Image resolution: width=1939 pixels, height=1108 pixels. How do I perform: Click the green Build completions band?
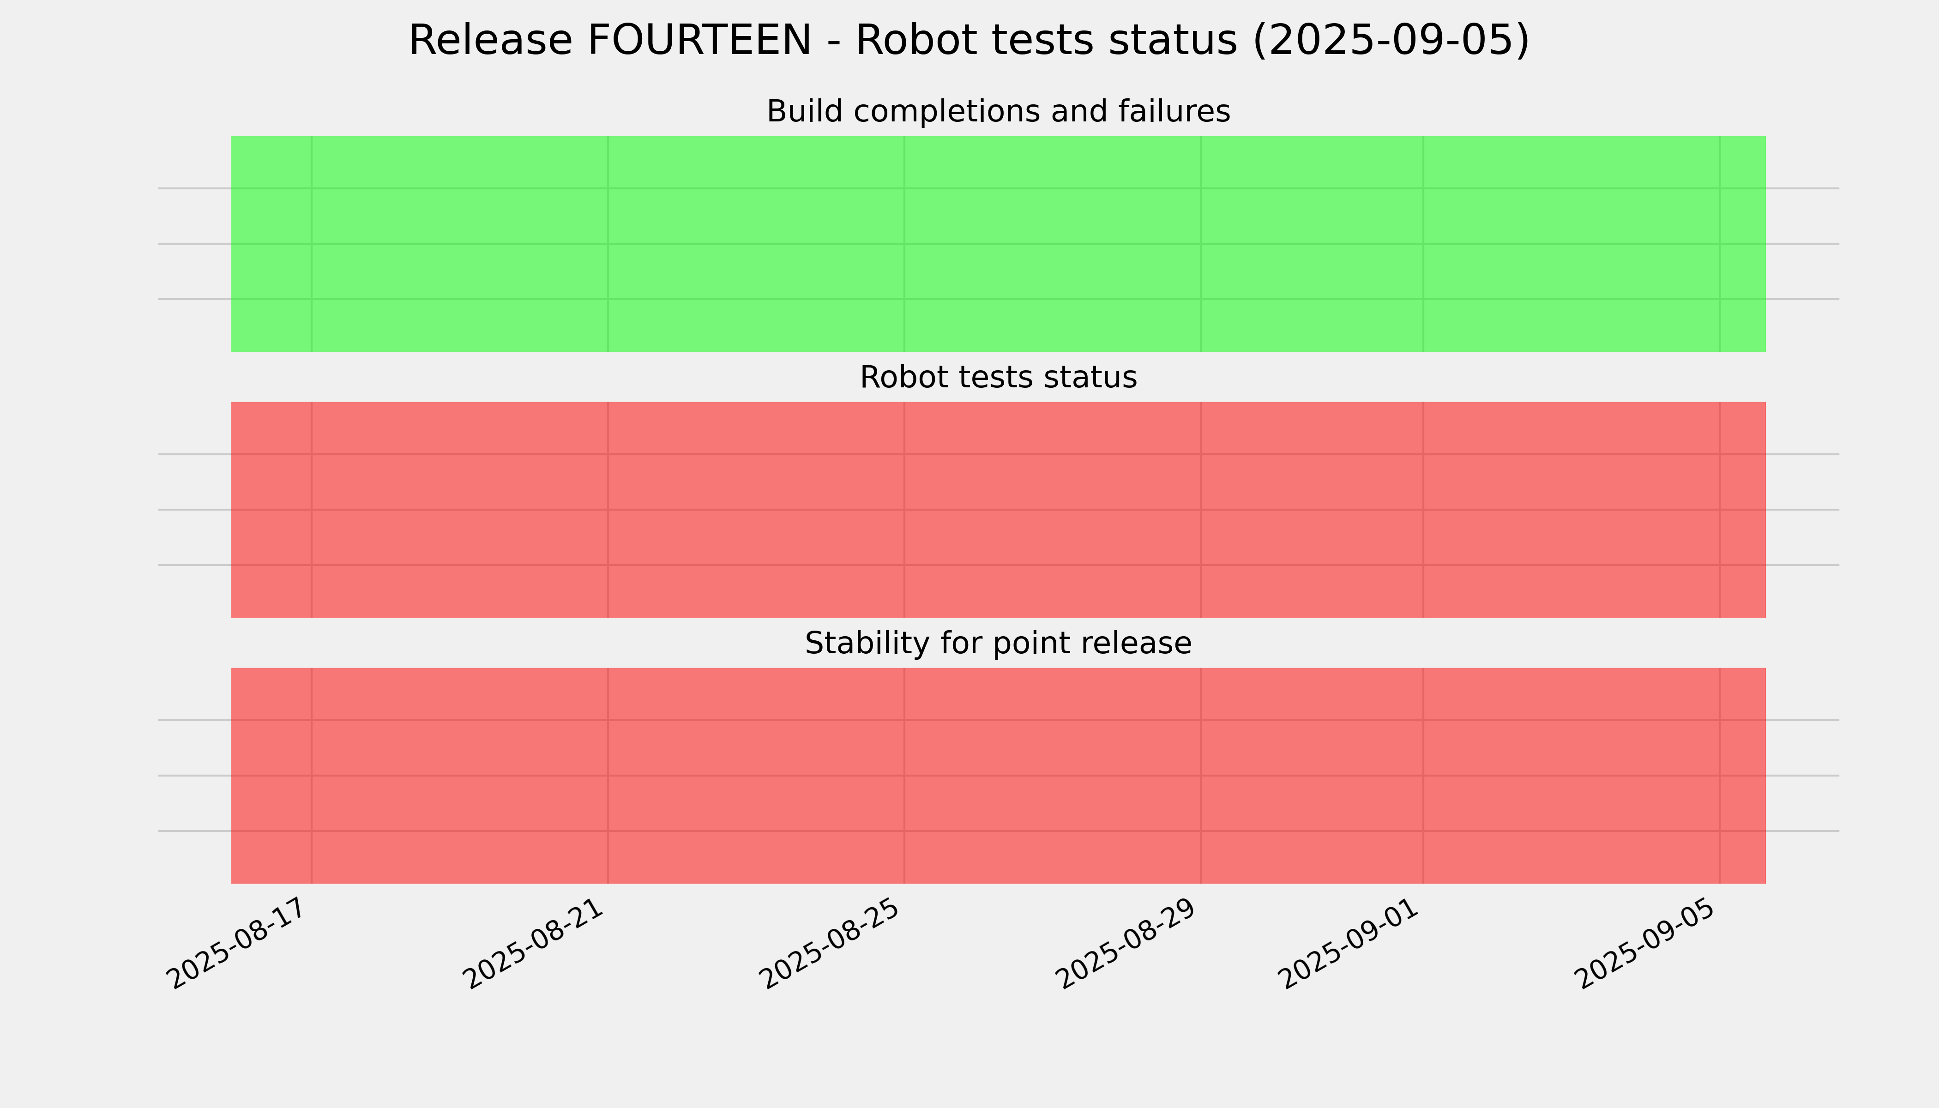point(998,243)
